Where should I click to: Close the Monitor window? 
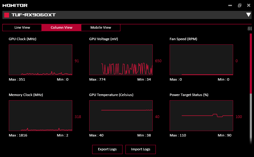tap(249, 5)
